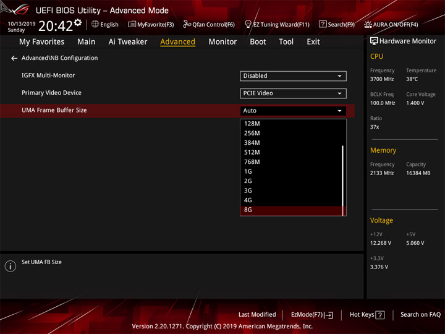445x334 pixels.
Task: Open Primary Video Device dropdown
Action: 293,93
